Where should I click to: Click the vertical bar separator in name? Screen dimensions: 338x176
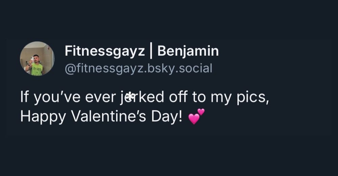click(151, 51)
